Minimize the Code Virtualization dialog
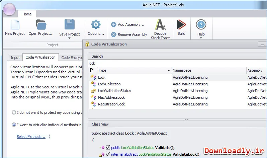This screenshot has width=267, height=158. [262, 45]
